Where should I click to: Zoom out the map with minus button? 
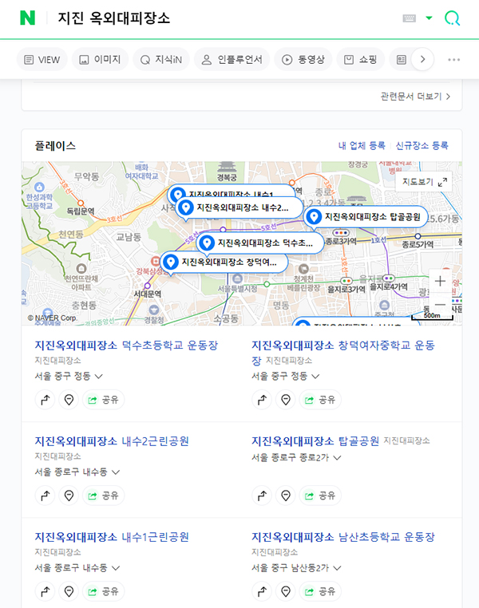440,304
